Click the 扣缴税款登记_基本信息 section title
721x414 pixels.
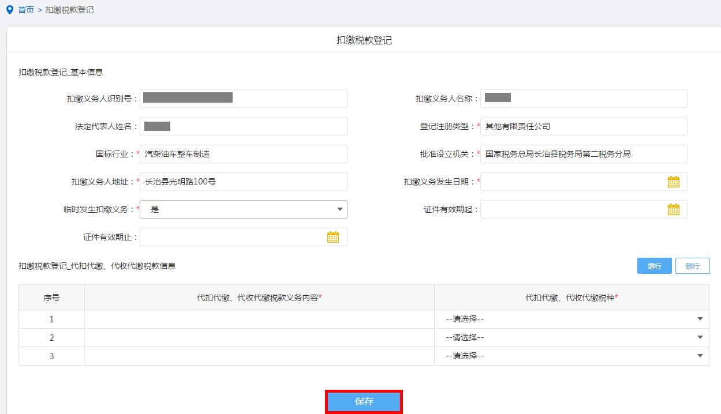point(61,72)
